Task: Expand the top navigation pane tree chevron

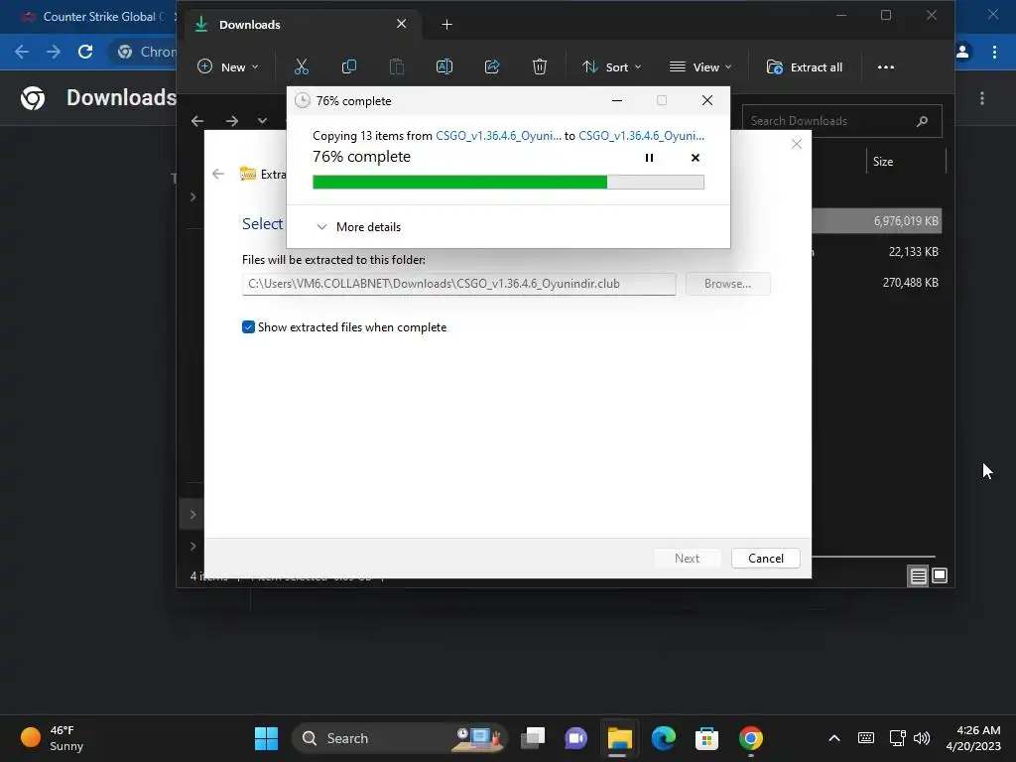Action: pos(193,197)
